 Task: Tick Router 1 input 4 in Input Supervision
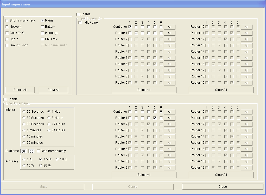click(x=149, y=33)
